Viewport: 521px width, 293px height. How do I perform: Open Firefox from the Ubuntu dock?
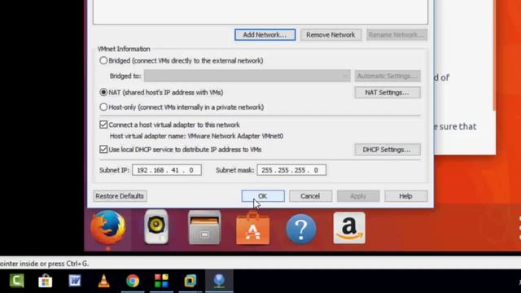point(108,228)
